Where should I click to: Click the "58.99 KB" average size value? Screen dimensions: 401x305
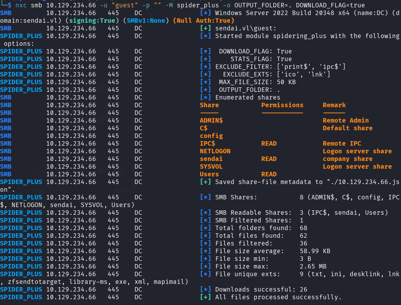click(x=315, y=251)
